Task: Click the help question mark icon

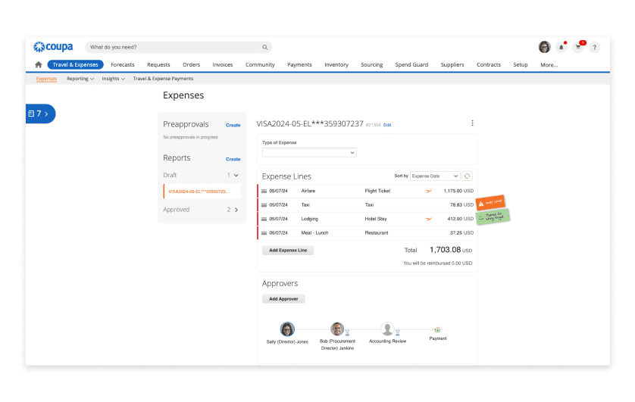Action: click(x=595, y=47)
